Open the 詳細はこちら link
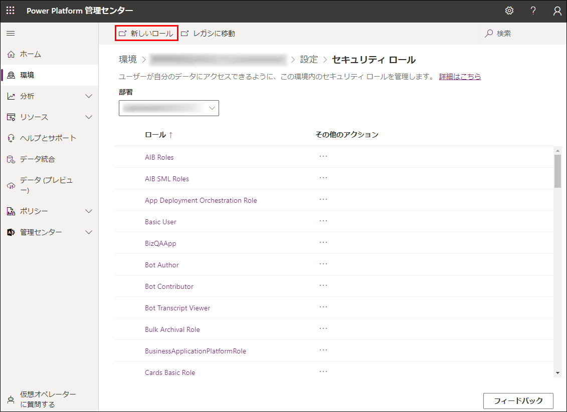 click(460, 77)
